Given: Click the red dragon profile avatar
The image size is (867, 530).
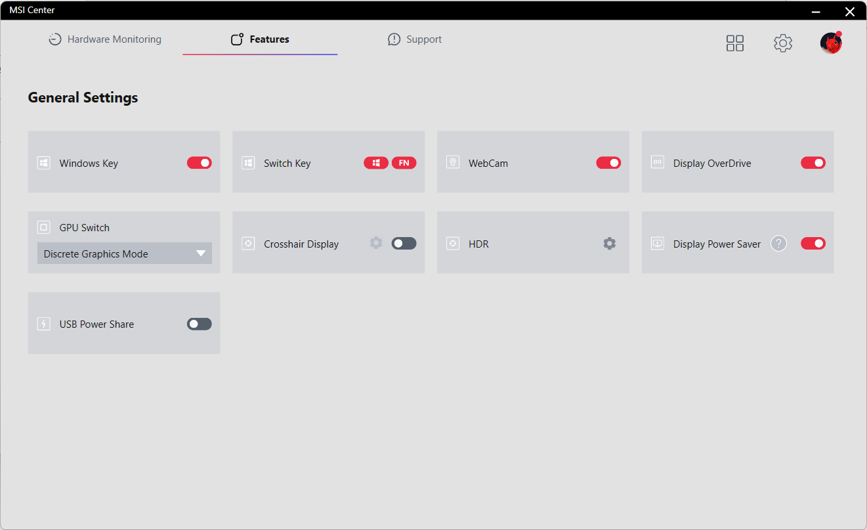Looking at the screenshot, I should point(831,43).
